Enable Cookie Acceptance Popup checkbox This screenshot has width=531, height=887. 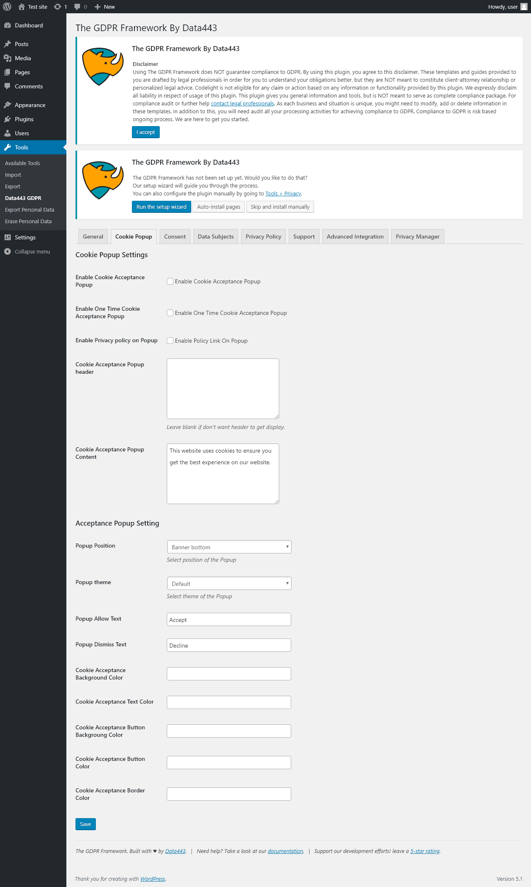tap(170, 281)
